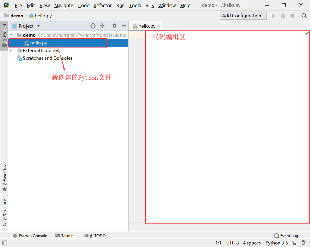310x247 pixels.
Task: Expand the External Libraries node
Action: click(11, 50)
